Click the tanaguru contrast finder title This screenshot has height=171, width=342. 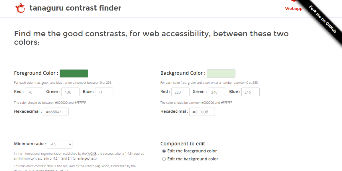point(75,8)
